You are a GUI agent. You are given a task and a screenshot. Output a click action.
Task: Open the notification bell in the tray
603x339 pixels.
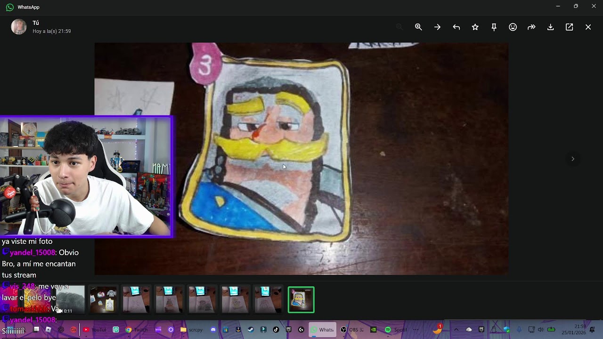coord(592,330)
